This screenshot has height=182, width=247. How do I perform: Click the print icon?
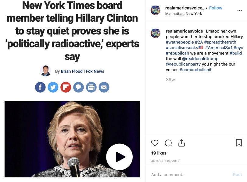[x=91, y=87]
